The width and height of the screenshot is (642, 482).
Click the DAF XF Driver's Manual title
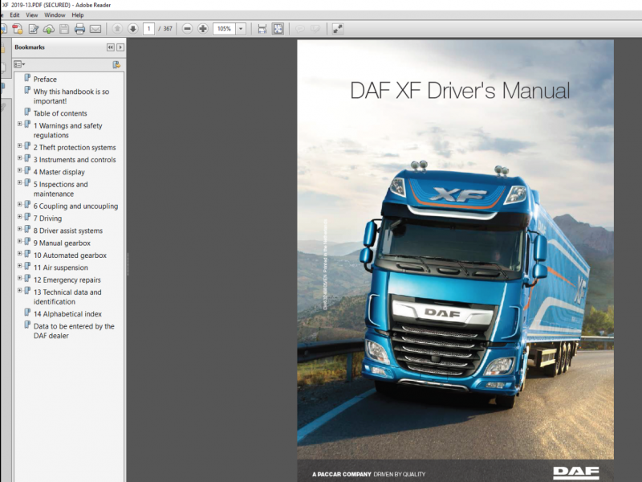[x=460, y=91]
